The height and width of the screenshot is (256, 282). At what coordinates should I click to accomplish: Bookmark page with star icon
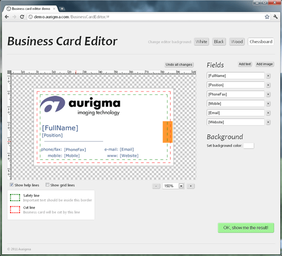(267, 16)
